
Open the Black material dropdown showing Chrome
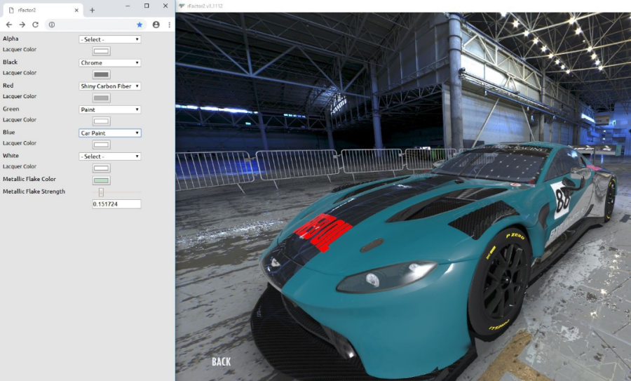(110, 63)
